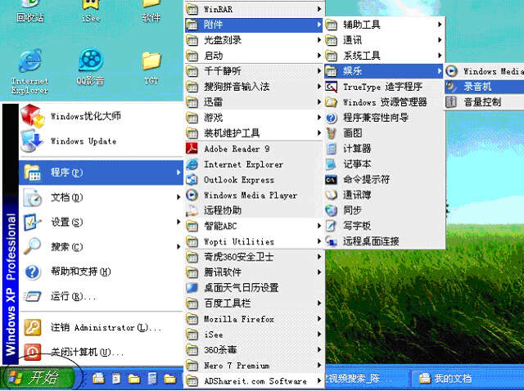Viewport: 524px width, 391px height.
Task: Expand the 奇虎360安全卫士 submenu arrow
Action: click(x=318, y=257)
